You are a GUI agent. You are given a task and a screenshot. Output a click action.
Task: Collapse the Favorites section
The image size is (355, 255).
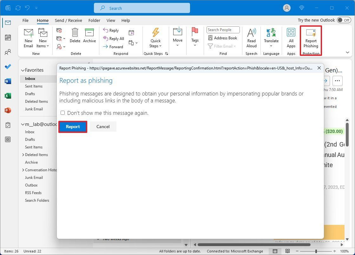click(23, 70)
